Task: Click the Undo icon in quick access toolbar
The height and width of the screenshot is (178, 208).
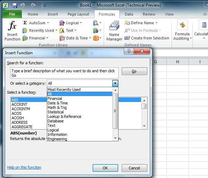Action: click(x=23, y=6)
